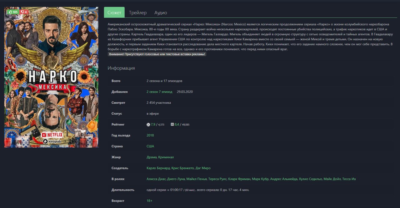Image resolution: width=400 pixels, height=208 pixels.
Task: Click the KinoPoisk vote count 4,373
Action: point(161,125)
